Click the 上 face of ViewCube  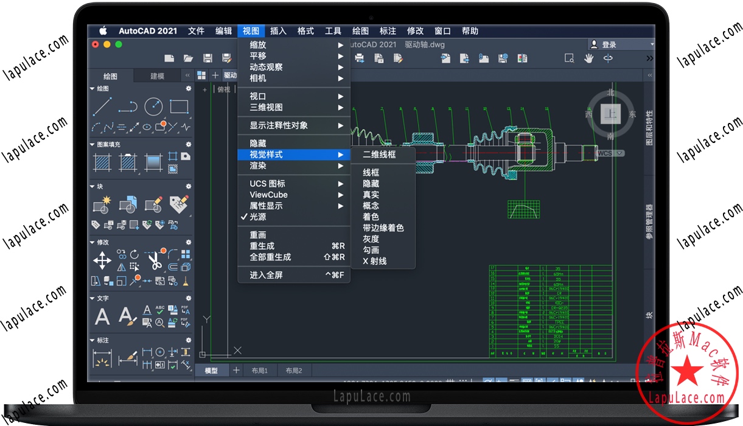[610, 114]
